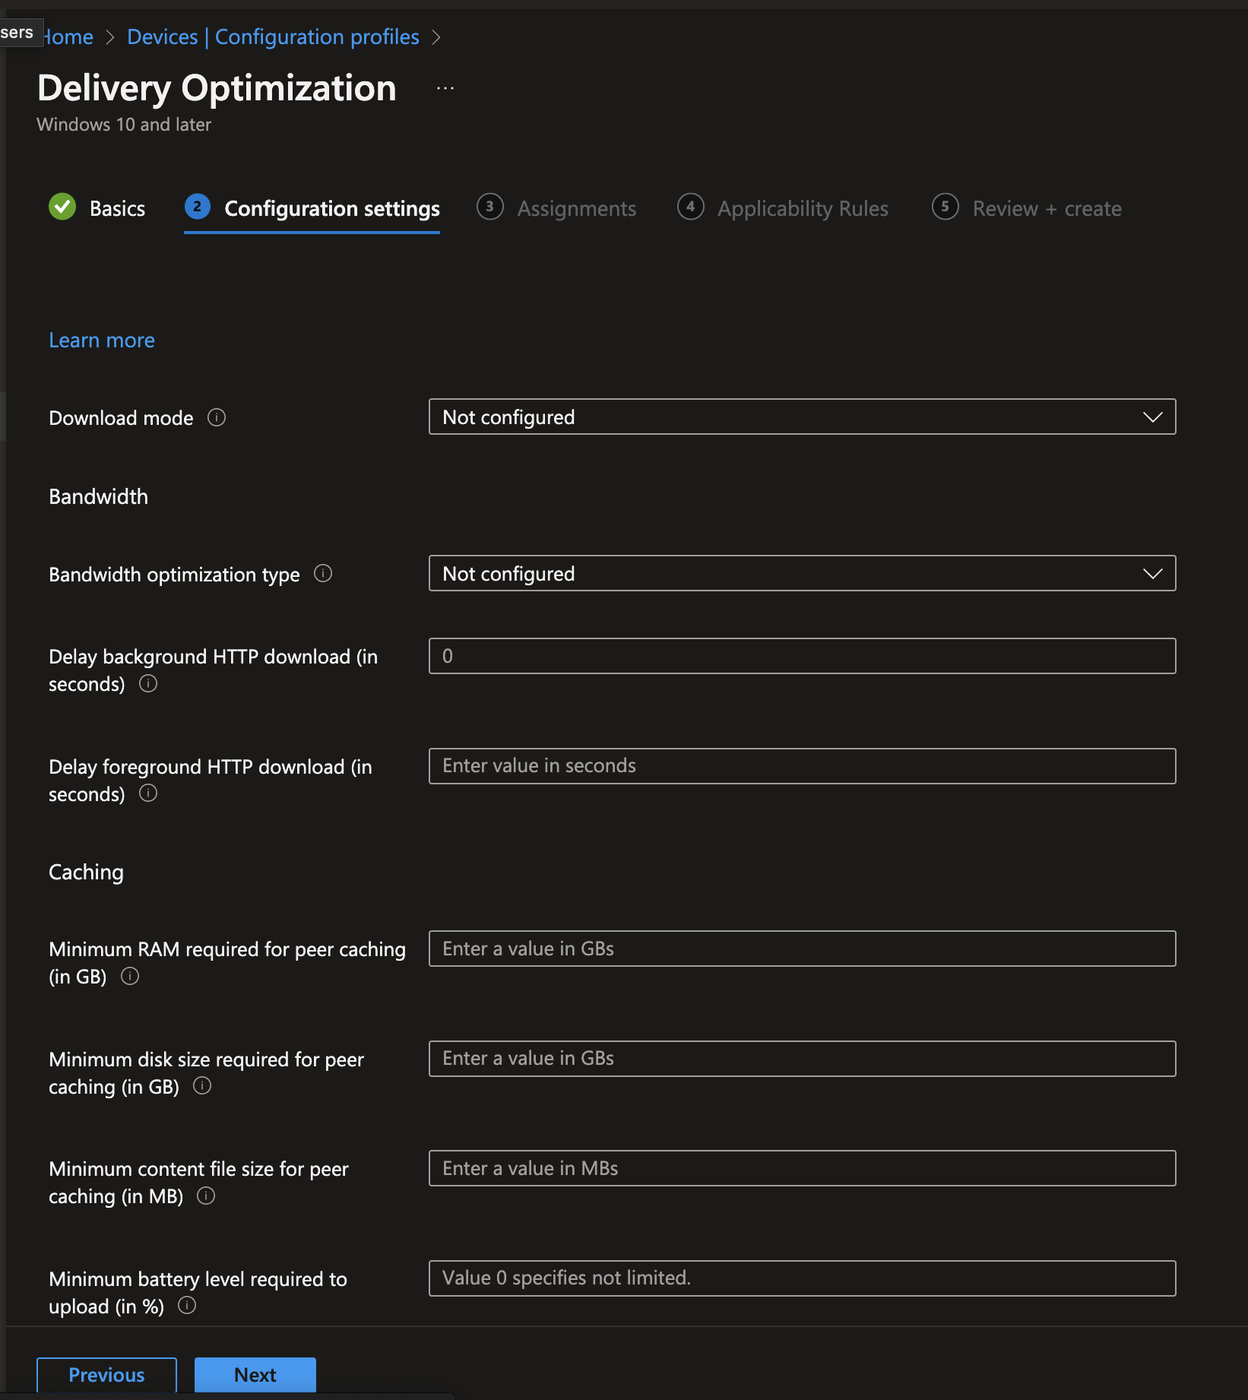
Task: Click the info icon for Minimum content file size
Action: click(206, 1196)
